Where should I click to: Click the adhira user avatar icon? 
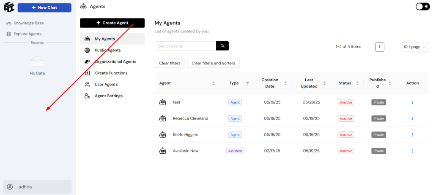coord(10,187)
